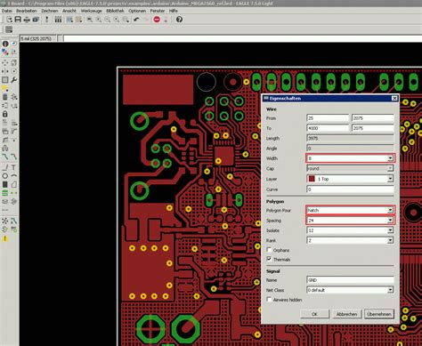
Task: Select the Move tool
Action: [x=5, y=63]
